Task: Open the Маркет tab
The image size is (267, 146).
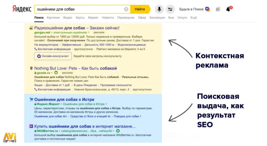Action: (93, 18)
